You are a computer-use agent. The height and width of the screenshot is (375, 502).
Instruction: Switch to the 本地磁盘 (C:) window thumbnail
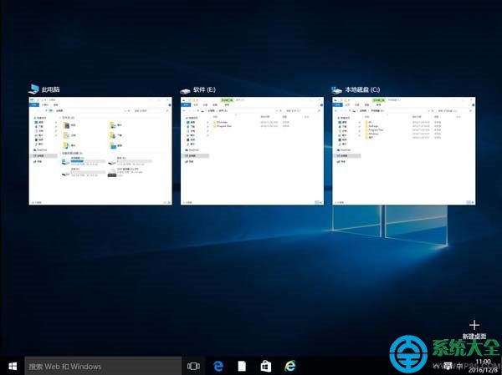pyautogui.click(x=404, y=150)
